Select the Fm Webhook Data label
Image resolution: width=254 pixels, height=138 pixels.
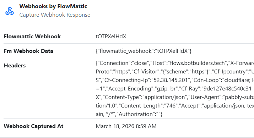pos(28,51)
